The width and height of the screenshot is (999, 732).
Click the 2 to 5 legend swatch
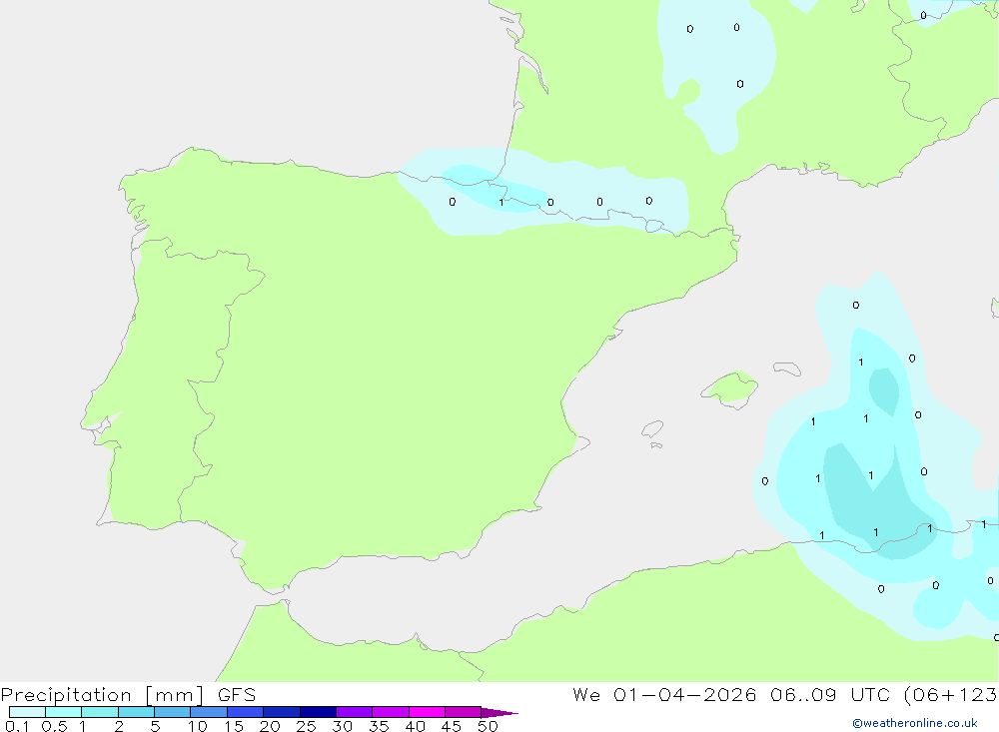136,712
